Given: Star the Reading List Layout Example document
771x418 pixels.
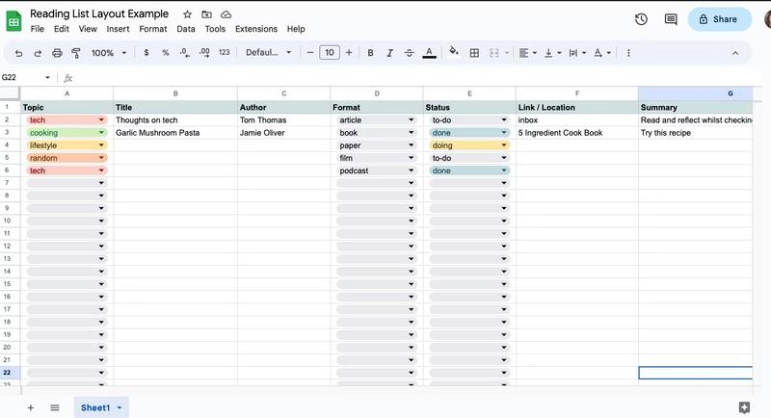Looking at the screenshot, I should (x=187, y=14).
